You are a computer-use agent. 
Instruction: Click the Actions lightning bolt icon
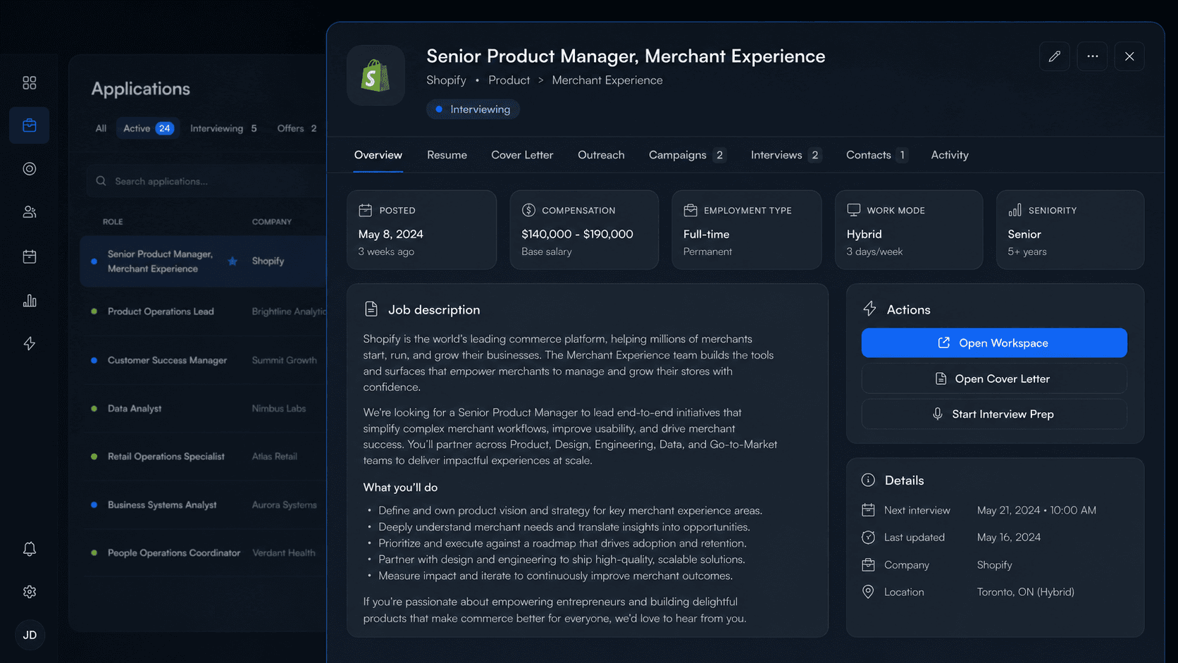[870, 309]
